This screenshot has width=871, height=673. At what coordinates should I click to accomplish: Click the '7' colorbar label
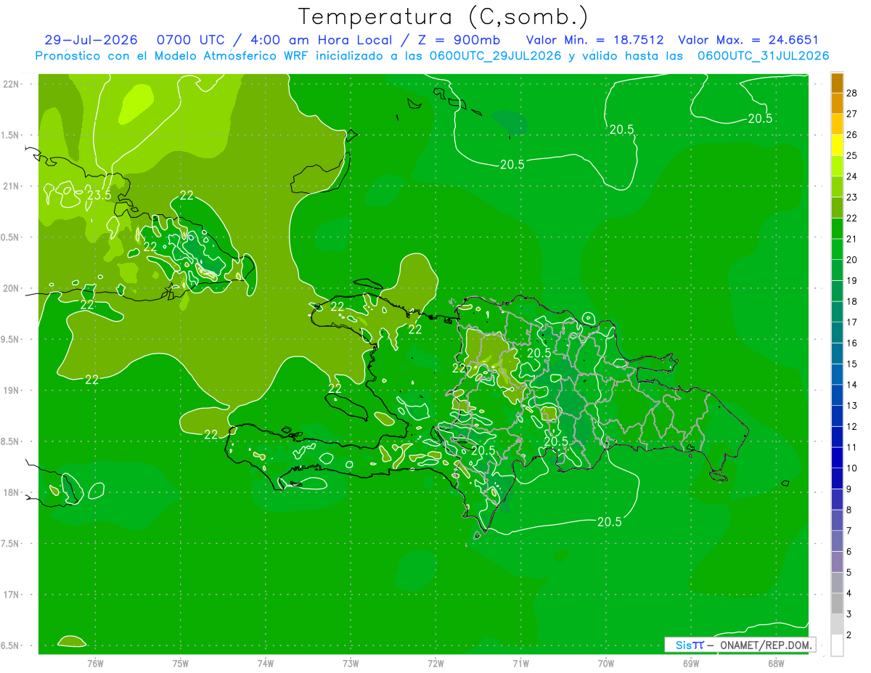click(849, 531)
